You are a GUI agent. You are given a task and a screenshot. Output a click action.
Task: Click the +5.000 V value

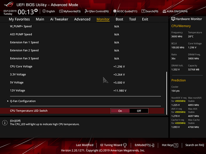tap(119, 83)
